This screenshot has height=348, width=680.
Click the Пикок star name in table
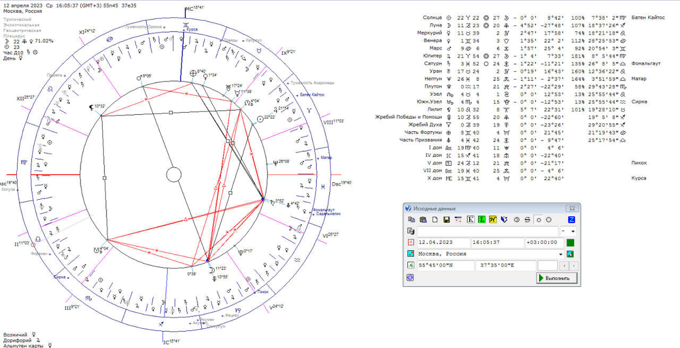(x=639, y=163)
